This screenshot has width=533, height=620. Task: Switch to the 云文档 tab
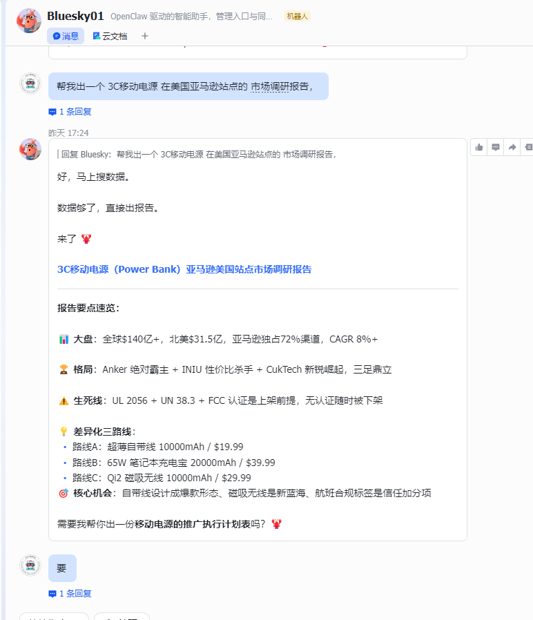coord(110,36)
